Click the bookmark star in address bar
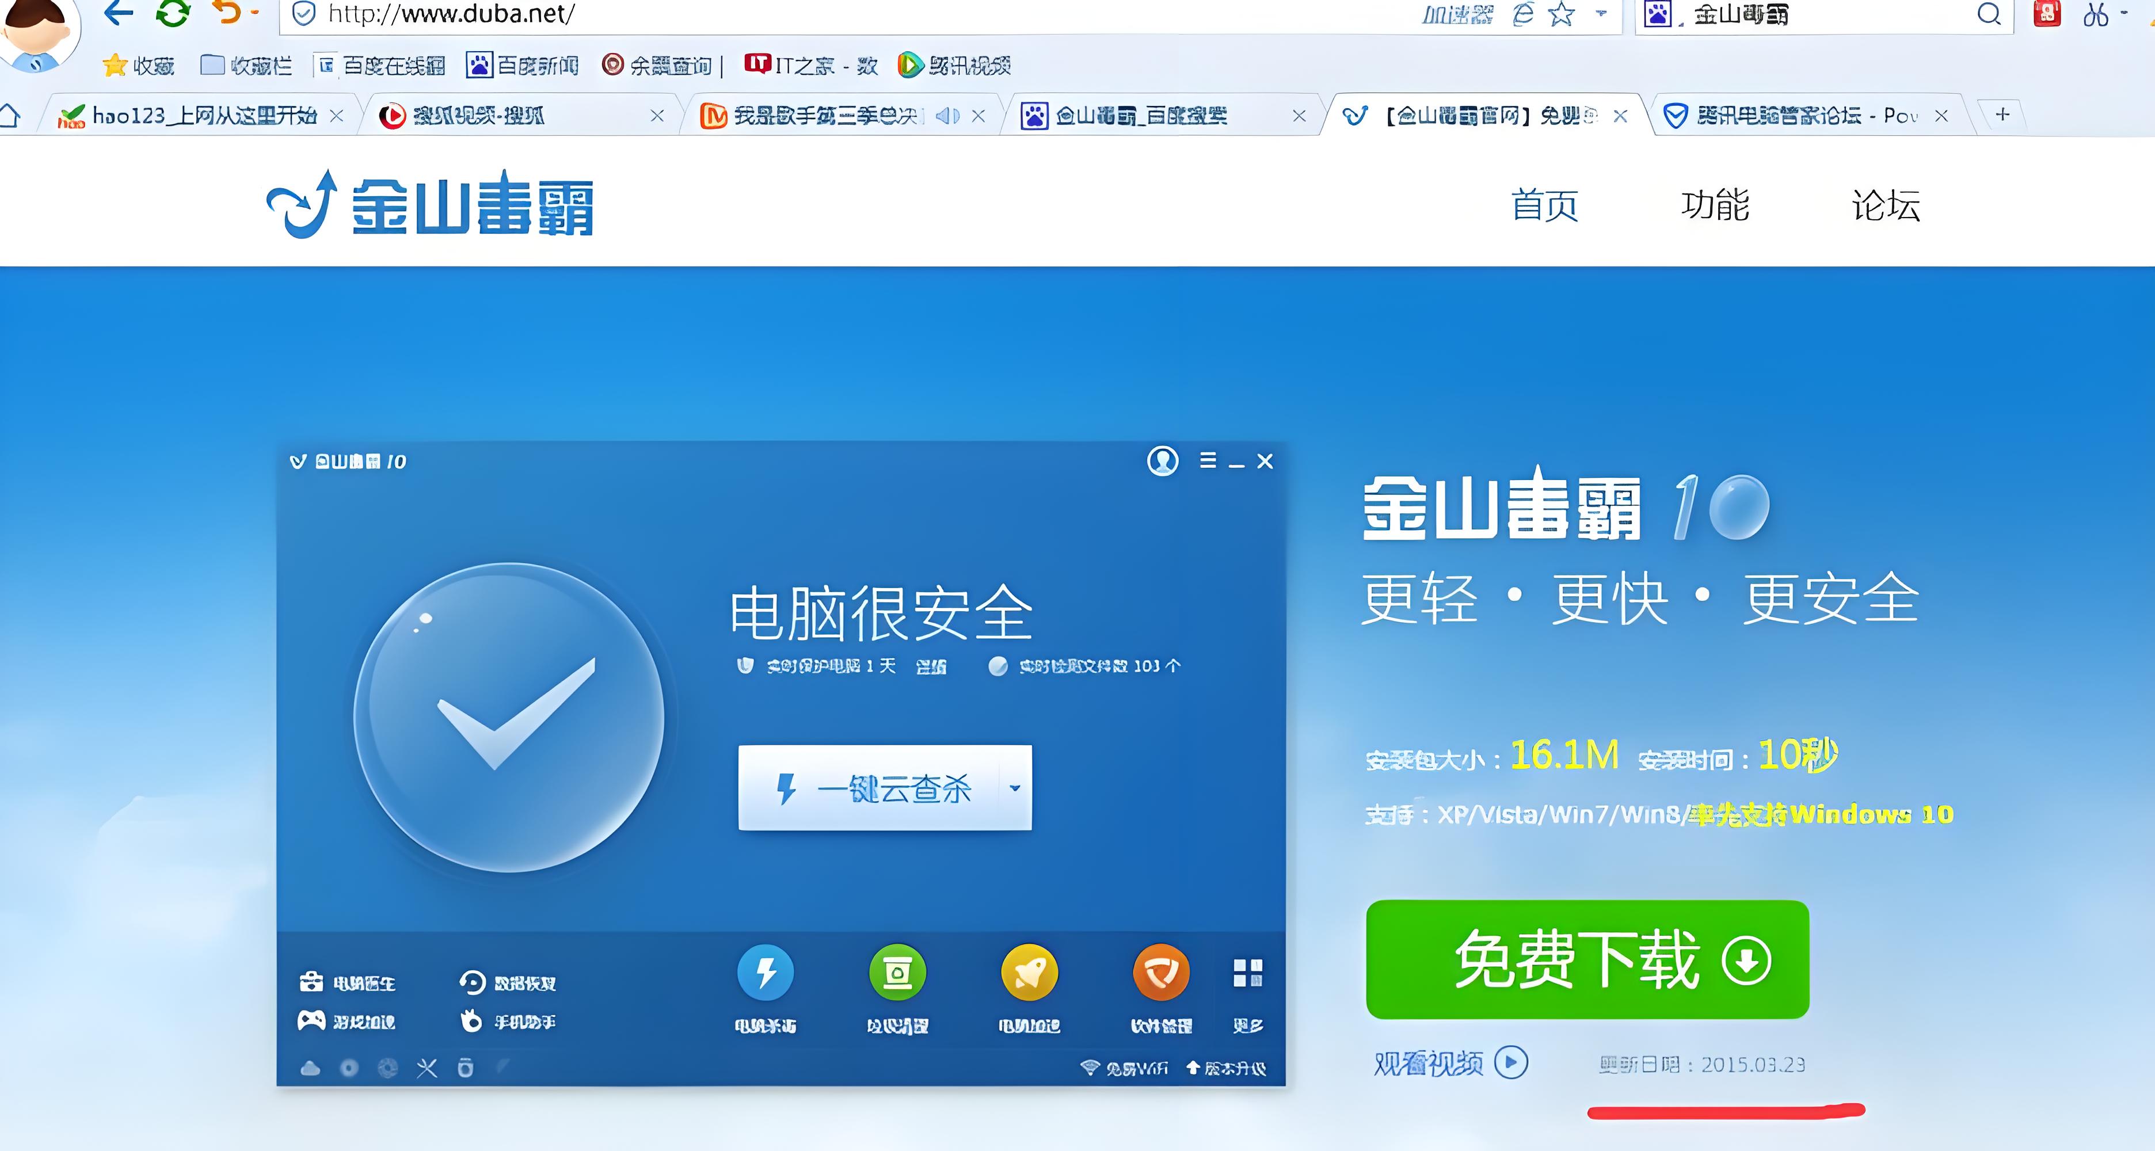This screenshot has height=1151, width=2155. [x=1561, y=14]
